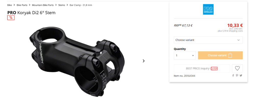Open Bike Parts breadcrumb link

[22, 5]
